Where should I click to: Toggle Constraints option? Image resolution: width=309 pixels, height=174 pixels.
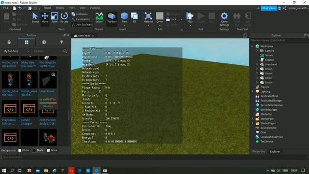click(x=81, y=19)
